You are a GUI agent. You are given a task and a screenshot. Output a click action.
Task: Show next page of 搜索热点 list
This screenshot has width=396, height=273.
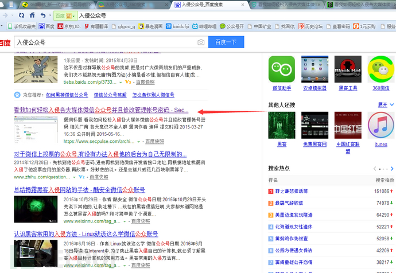(392, 169)
